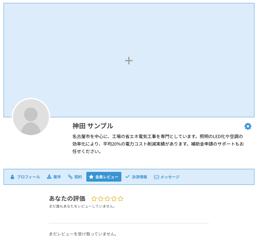Click the plus icon to add cover image
This screenshot has width=259, height=243.
coord(129,60)
